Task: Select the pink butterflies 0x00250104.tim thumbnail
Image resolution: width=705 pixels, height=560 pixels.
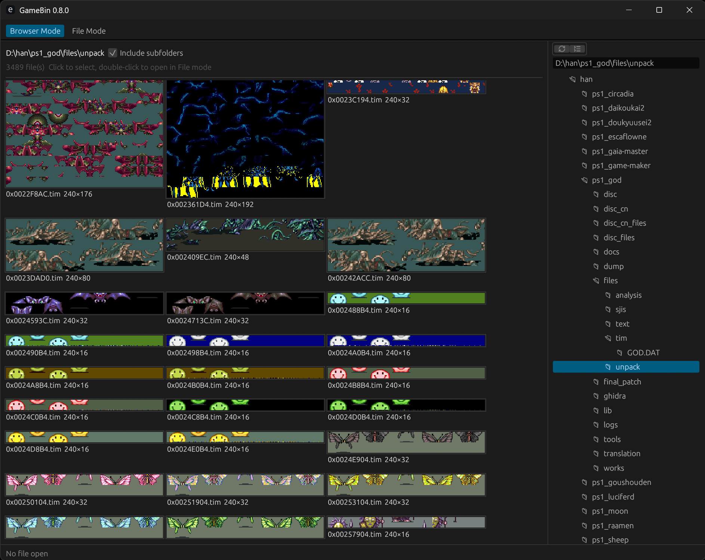Action: (84, 485)
